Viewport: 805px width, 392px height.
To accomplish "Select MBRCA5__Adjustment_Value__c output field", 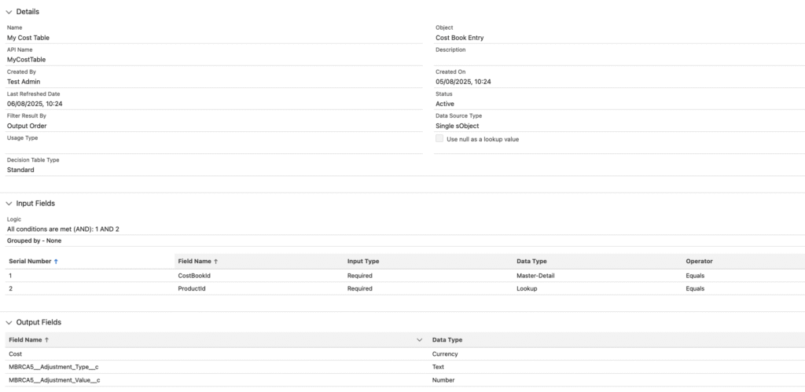I will coord(54,380).
